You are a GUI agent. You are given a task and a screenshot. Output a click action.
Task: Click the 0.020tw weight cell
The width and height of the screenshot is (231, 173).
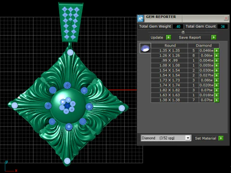coord(206,85)
